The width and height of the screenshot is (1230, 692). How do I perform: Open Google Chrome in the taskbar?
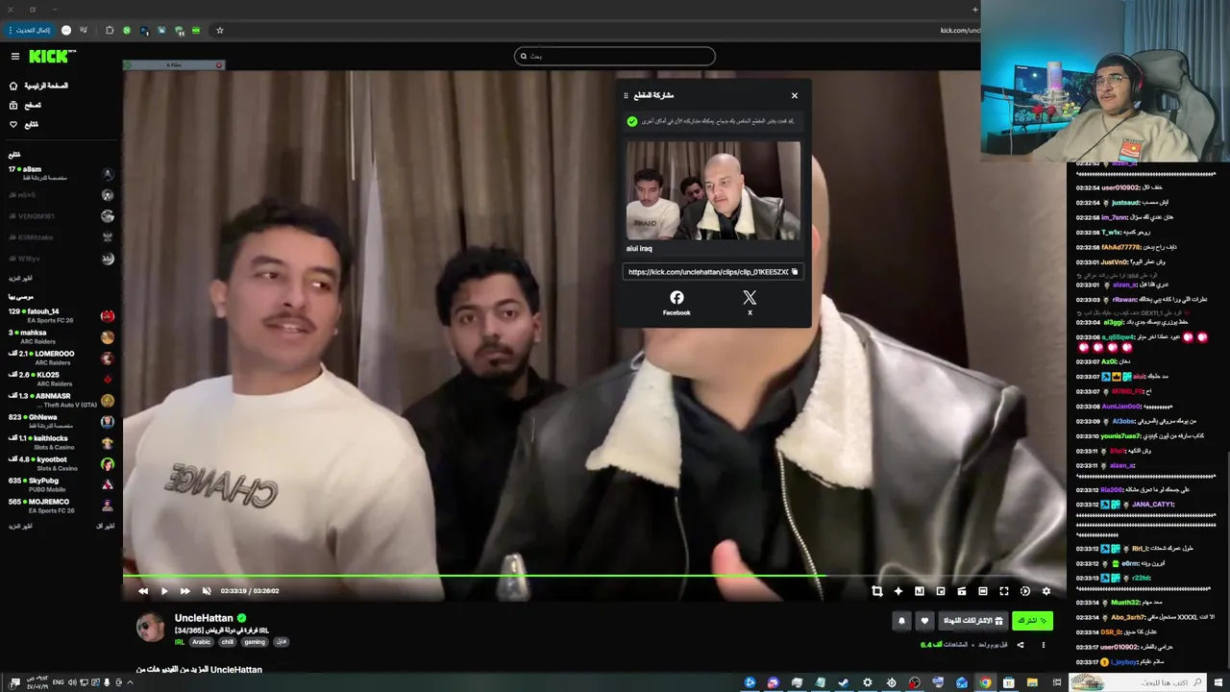[x=985, y=682]
